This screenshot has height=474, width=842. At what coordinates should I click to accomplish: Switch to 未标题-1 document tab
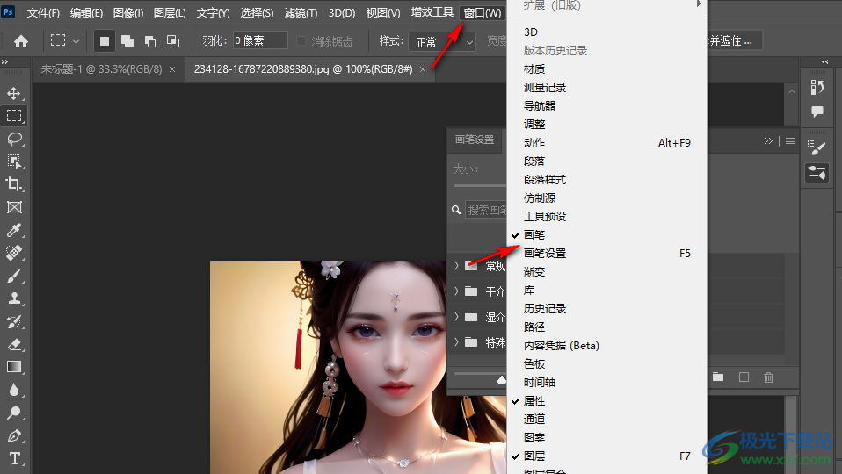(101, 69)
